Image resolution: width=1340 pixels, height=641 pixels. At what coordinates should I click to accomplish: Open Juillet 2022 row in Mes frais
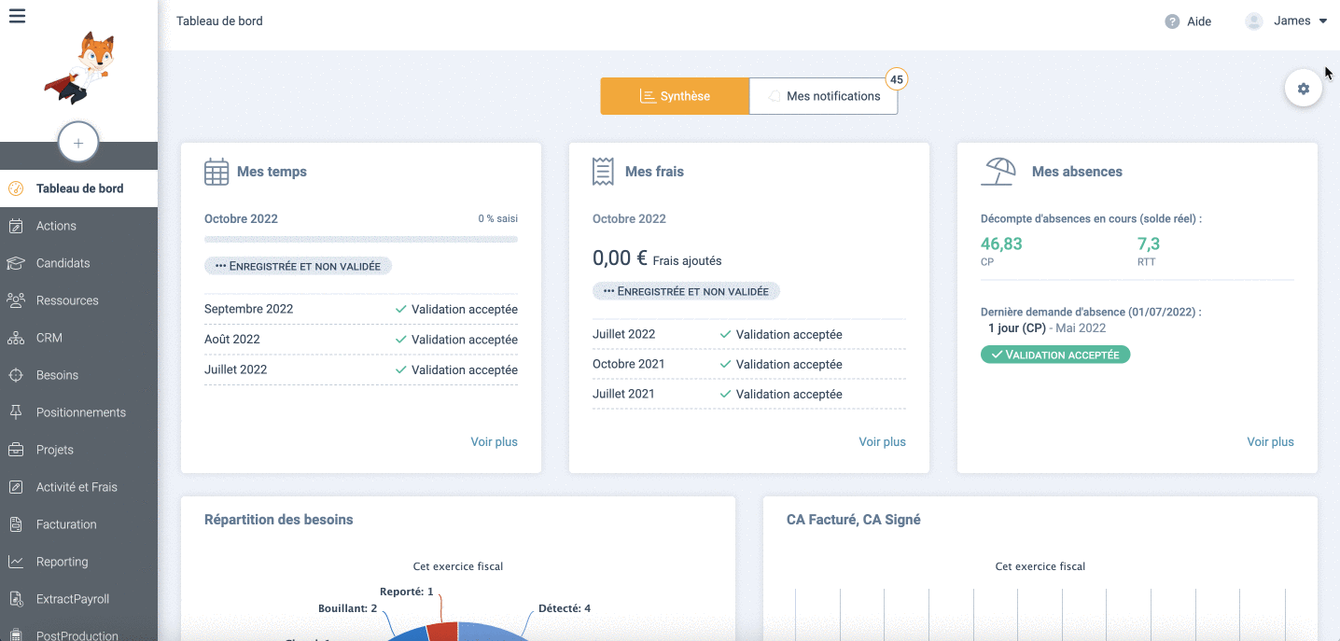[749, 334]
